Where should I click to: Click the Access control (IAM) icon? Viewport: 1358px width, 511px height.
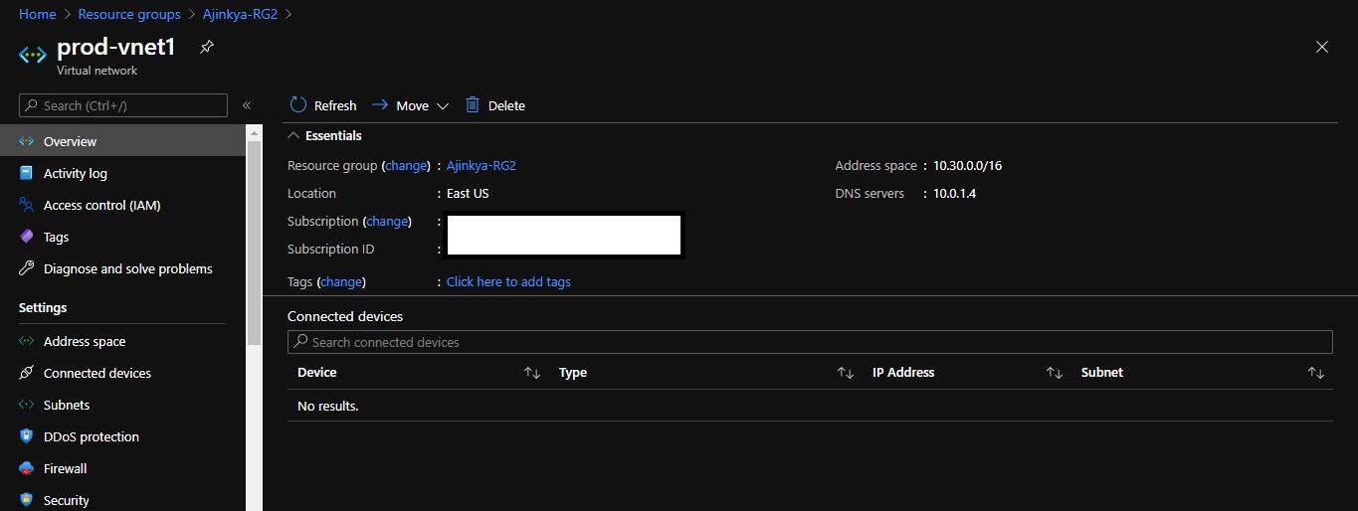click(x=27, y=205)
